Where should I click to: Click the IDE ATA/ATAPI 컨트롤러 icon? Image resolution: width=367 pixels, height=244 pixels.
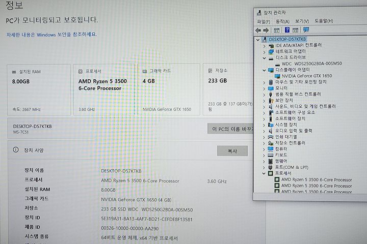[x=271, y=45]
